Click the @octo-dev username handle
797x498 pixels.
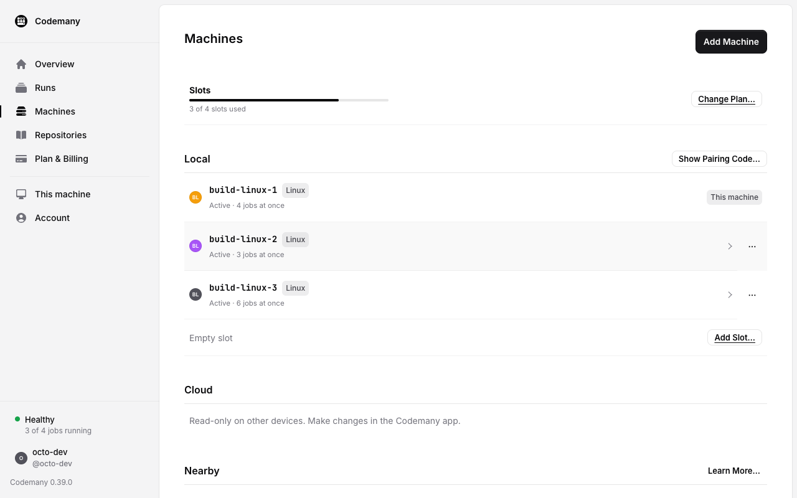pos(52,464)
